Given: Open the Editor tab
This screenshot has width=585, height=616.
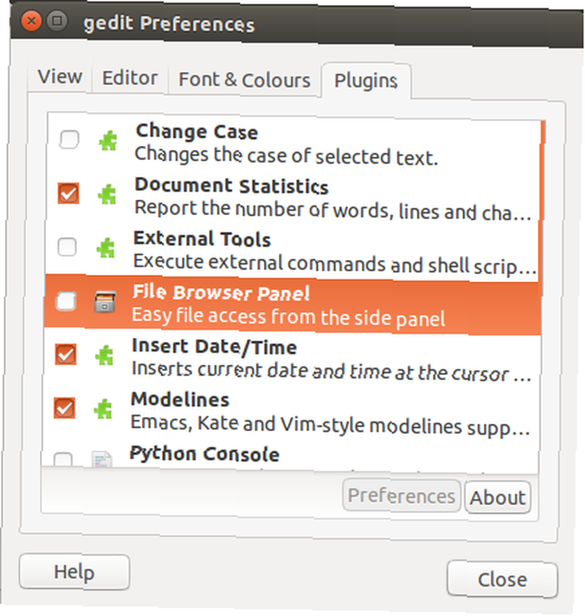Looking at the screenshot, I should (x=130, y=78).
